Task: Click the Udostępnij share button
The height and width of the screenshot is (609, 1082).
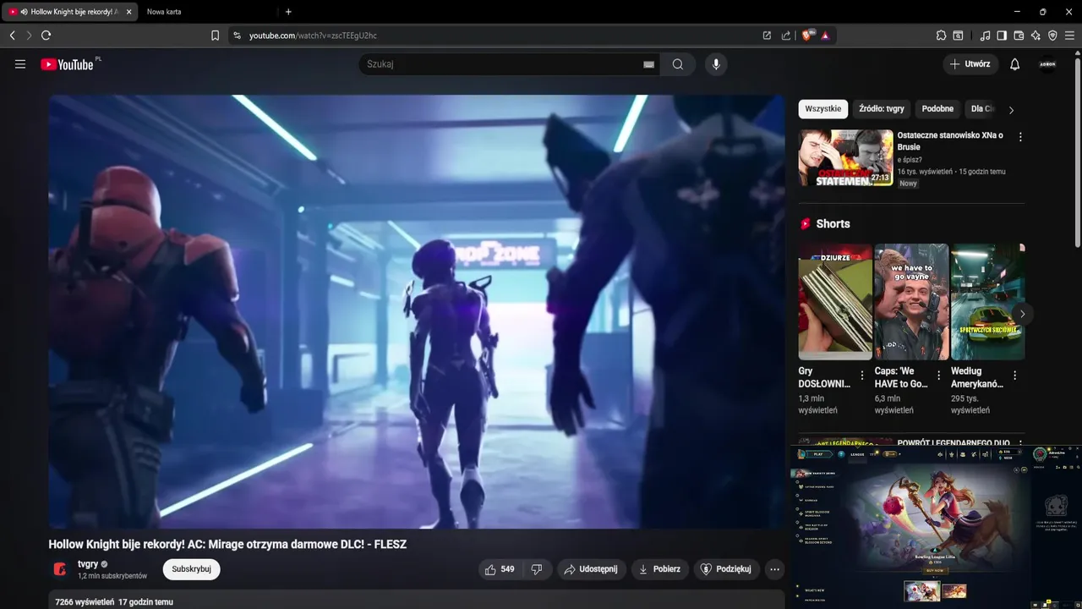Action: click(591, 569)
